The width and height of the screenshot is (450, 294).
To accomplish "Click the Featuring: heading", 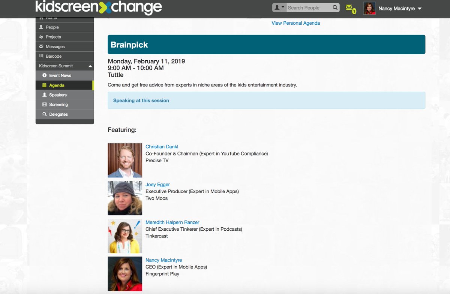I will tap(122, 130).
